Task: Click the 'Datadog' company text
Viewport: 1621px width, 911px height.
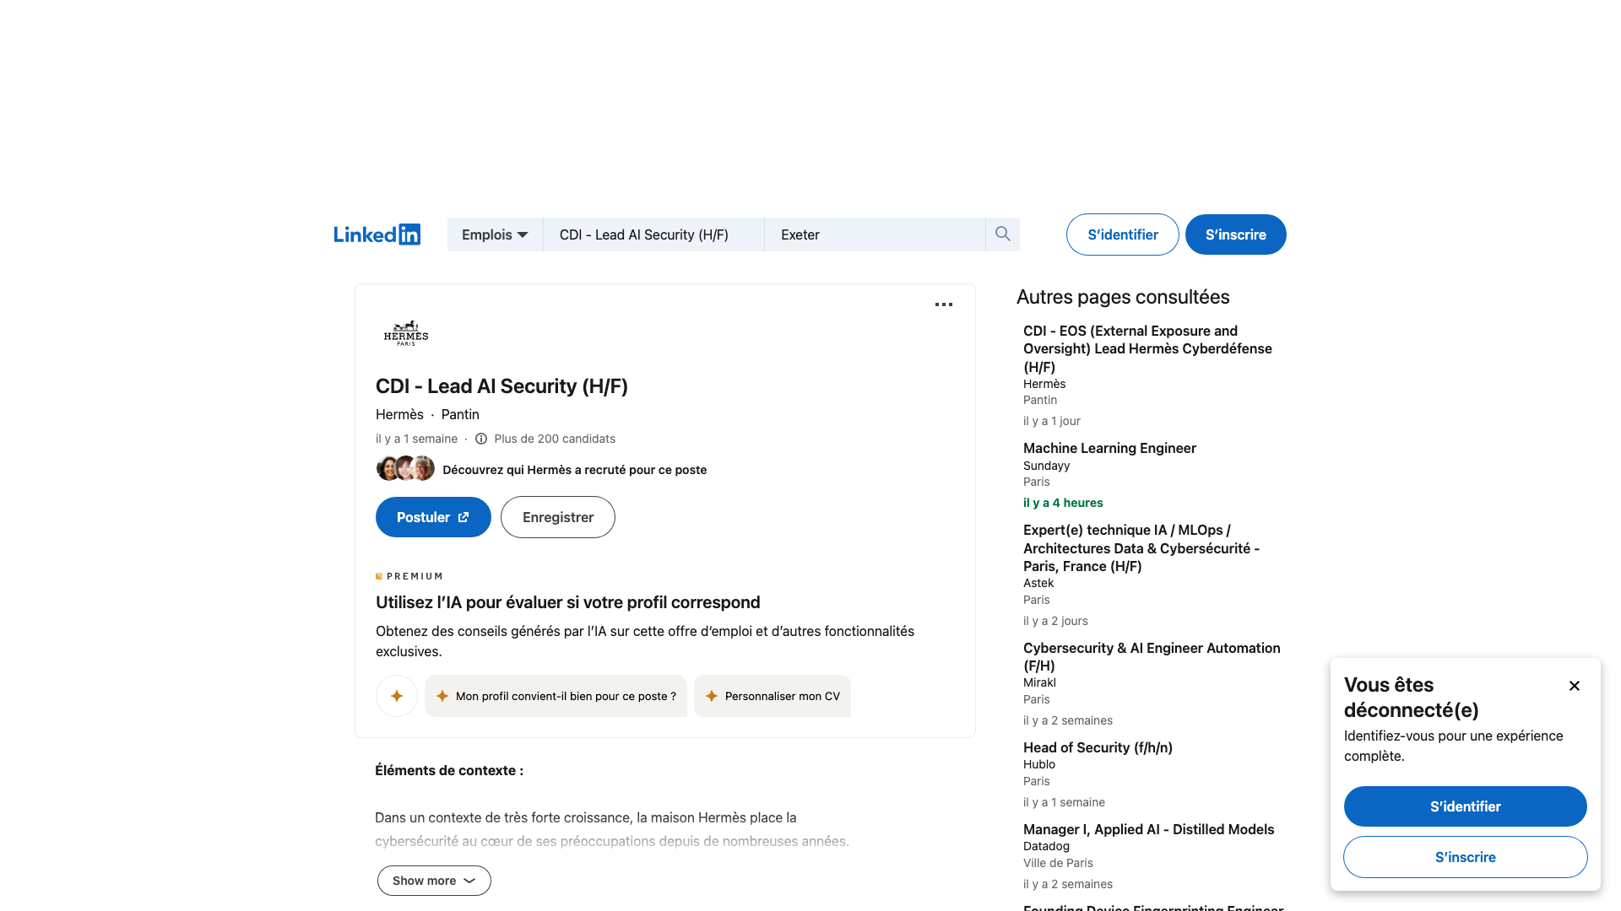Action: coord(1046,846)
